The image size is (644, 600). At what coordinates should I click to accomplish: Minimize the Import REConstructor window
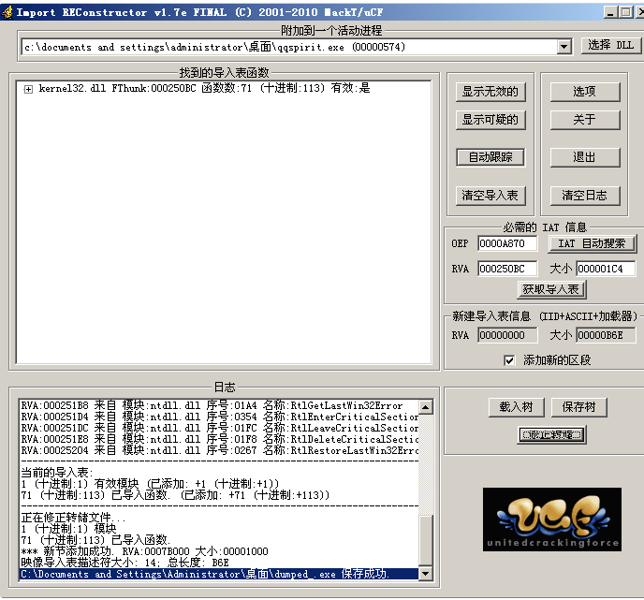610,12
